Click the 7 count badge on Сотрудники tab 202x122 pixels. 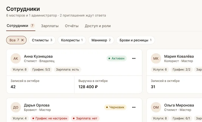tap(32, 26)
